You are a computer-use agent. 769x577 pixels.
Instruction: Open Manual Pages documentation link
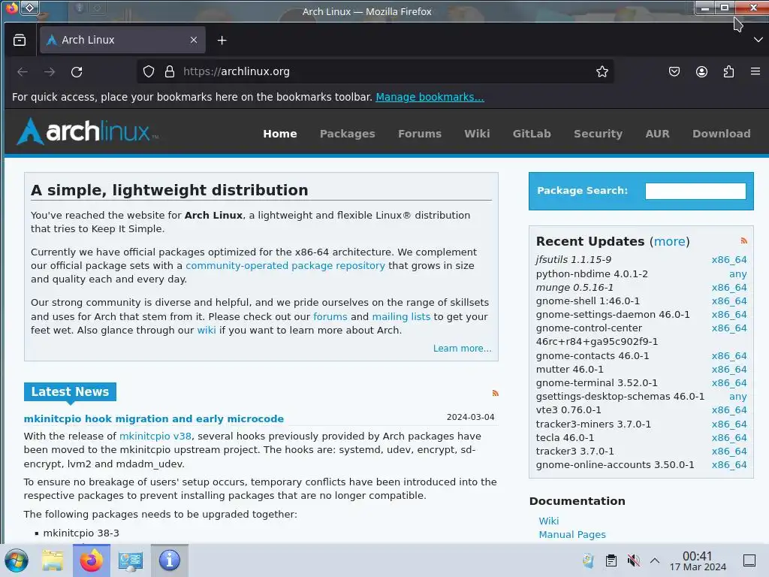coord(571,534)
